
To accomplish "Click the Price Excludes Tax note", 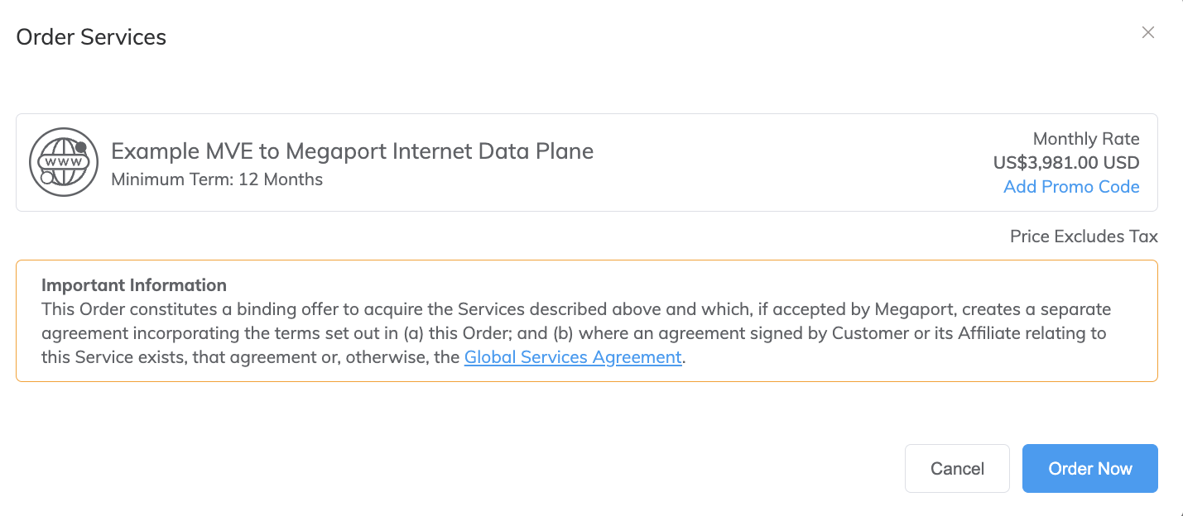I will 1084,236.
